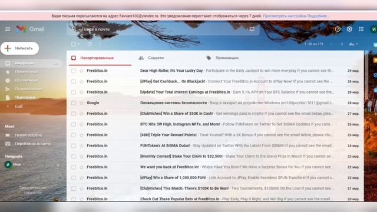This screenshot has height=212, width=377.
Task: Star the '[Monthly Contest]' email
Action: [81, 156]
